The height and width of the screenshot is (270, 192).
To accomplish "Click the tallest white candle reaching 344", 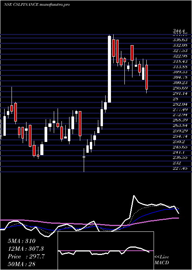I will click(x=109, y=69).
